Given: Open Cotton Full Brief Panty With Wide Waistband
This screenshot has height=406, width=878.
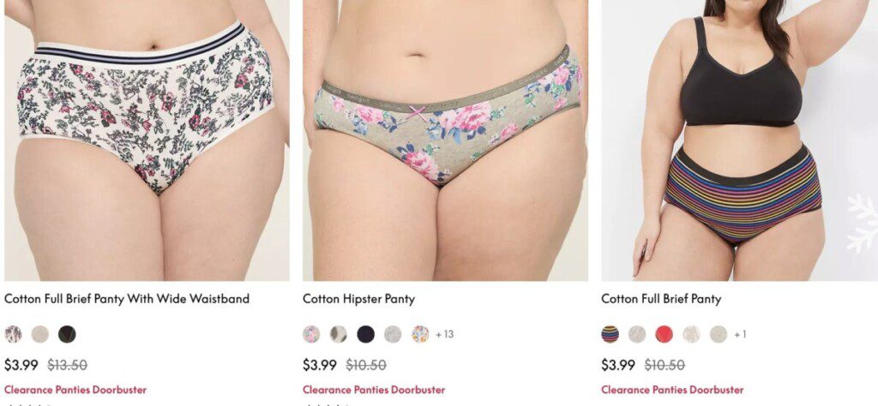Looking at the screenshot, I should tap(127, 299).
